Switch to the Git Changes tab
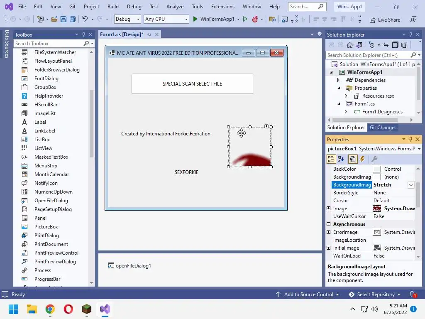425x319 pixels. 383,128
